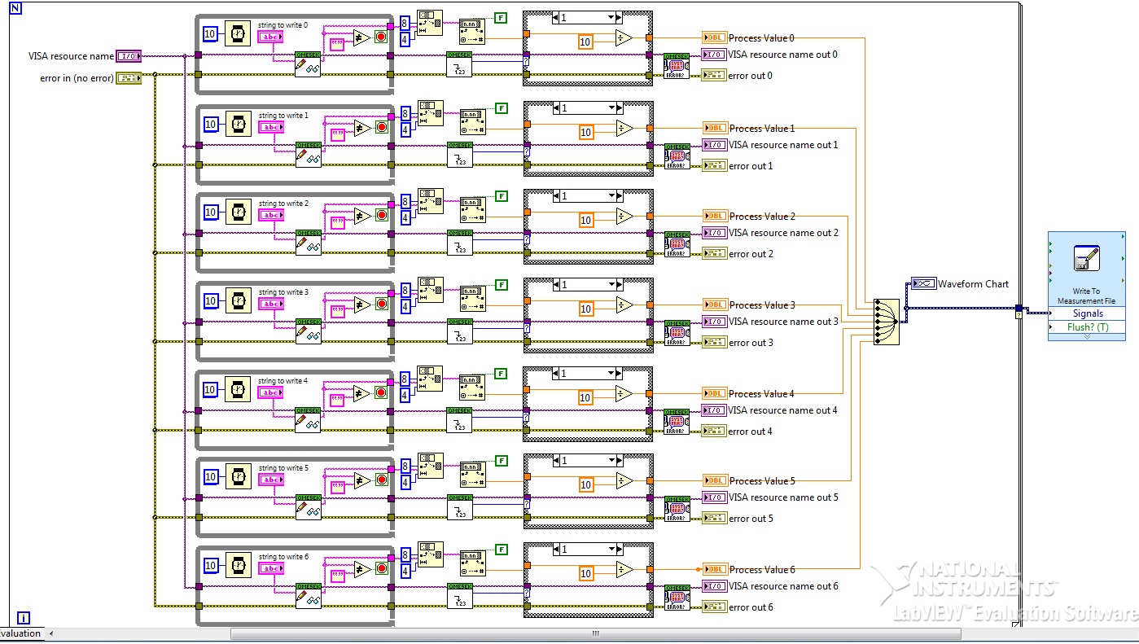Viewport: 1139px width, 644px height.
Task: Select the DBL terminal of Process Value 1
Action: click(x=714, y=128)
